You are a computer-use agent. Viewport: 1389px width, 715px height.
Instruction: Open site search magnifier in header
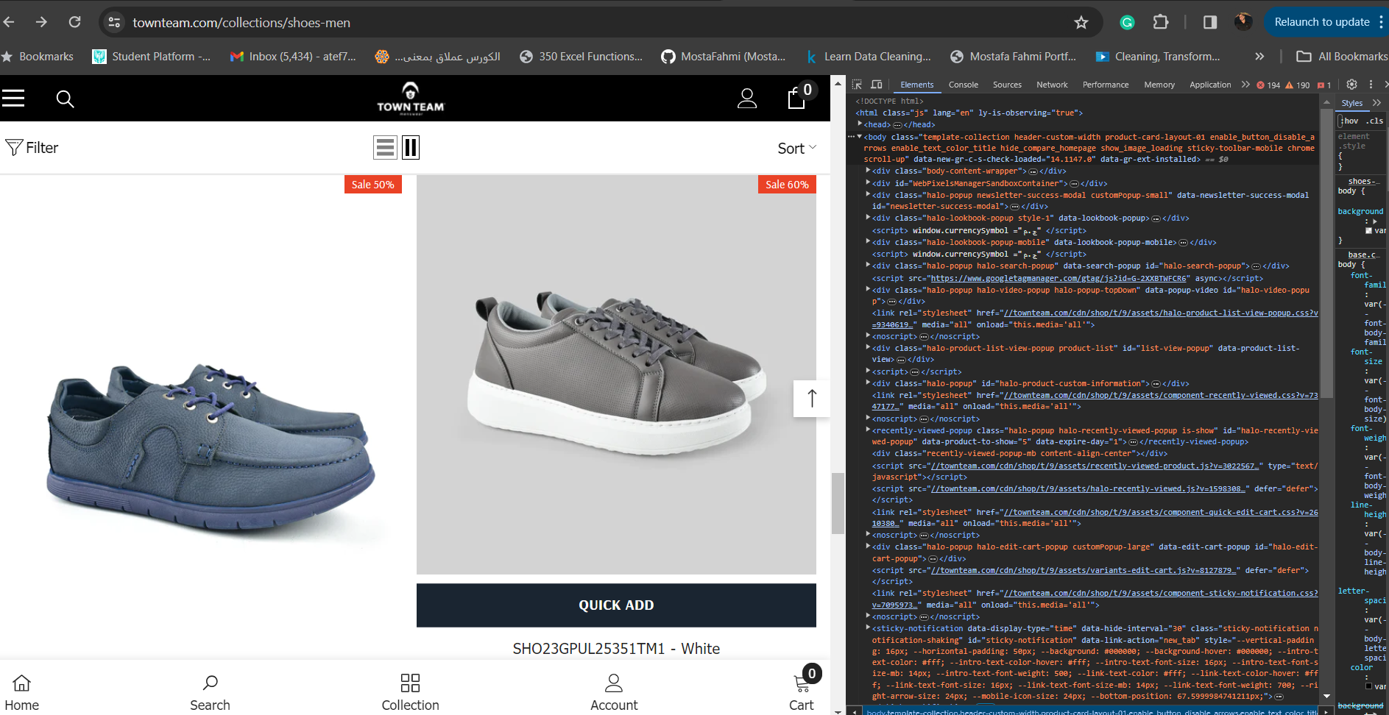(x=65, y=99)
